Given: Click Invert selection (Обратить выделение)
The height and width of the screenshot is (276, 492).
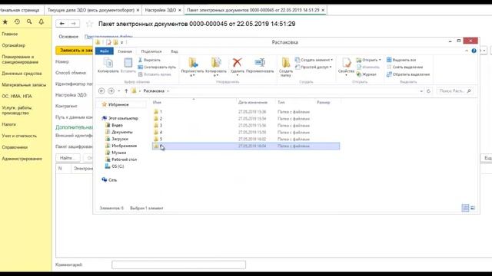Looking at the screenshot, I should [x=408, y=74].
